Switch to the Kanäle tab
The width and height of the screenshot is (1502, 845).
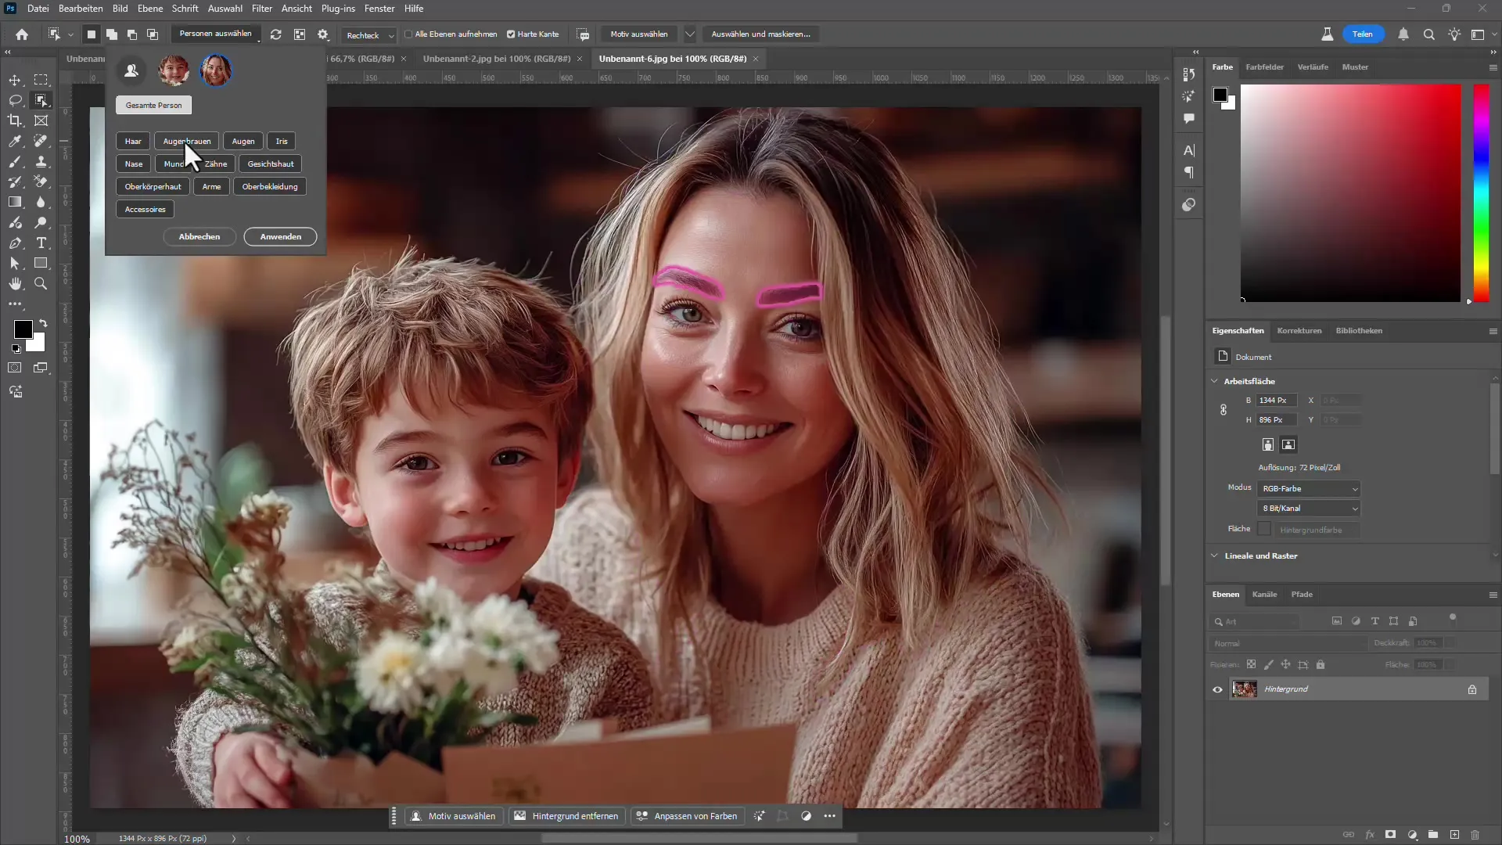click(1264, 595)
